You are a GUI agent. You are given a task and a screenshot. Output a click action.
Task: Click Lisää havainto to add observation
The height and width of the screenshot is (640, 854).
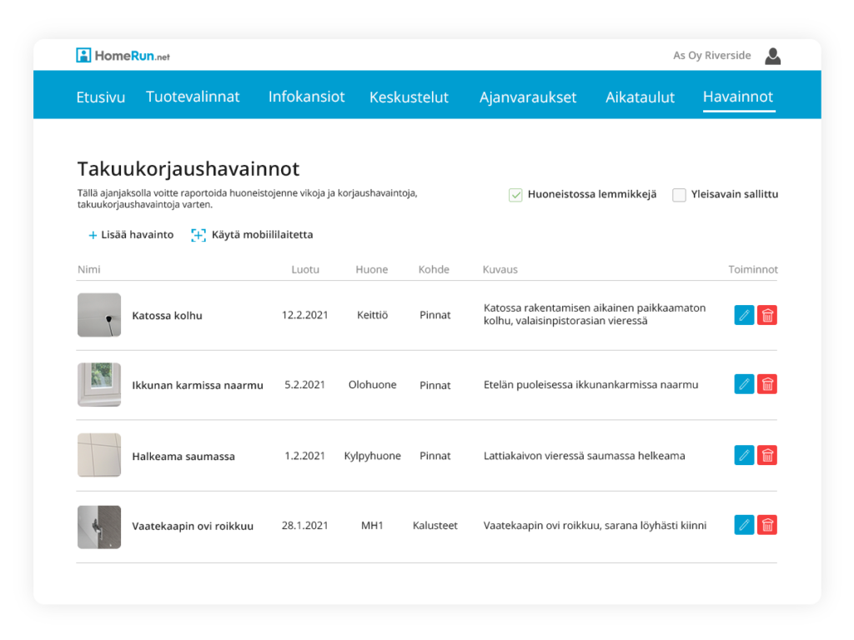[x=131, y=235]
